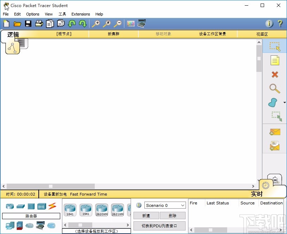Click the Paste toolbar icon
The width and height of the screenshot is (287, 234).
tap(61, 24)
